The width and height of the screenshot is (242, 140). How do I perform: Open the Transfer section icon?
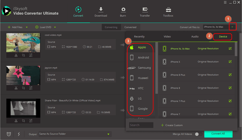[x=145, y=10]
